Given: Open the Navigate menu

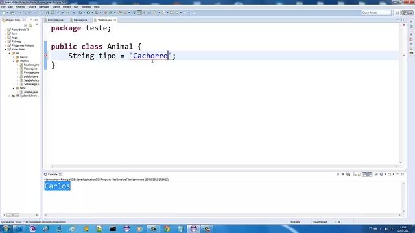Looking at the screenshot, I should click(x=44, y=7).
